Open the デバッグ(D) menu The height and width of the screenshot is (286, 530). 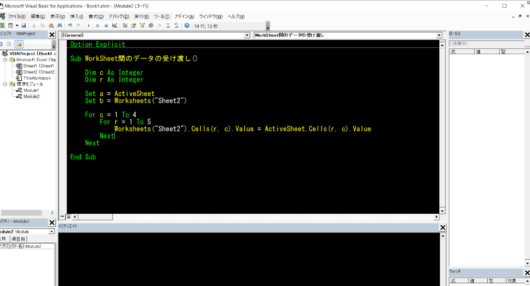(119, 17)
